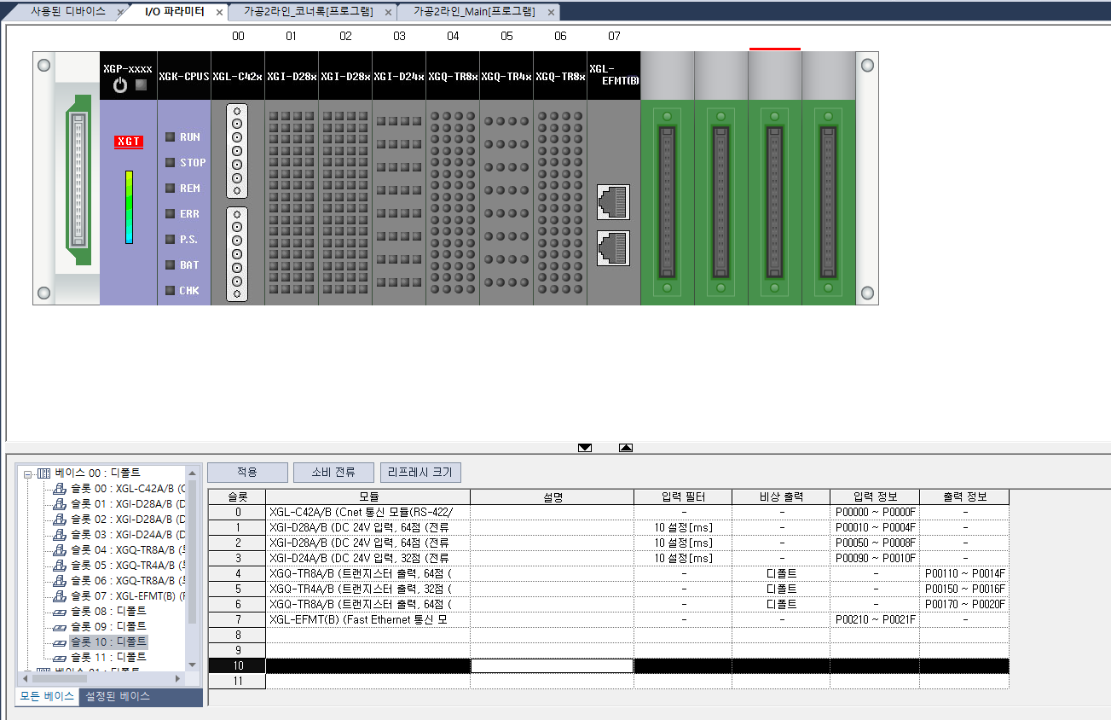The image size is (1111, 720).
Task: Select 슬롯 09 : 디폴트 in the tree
Action: [108, 626]
